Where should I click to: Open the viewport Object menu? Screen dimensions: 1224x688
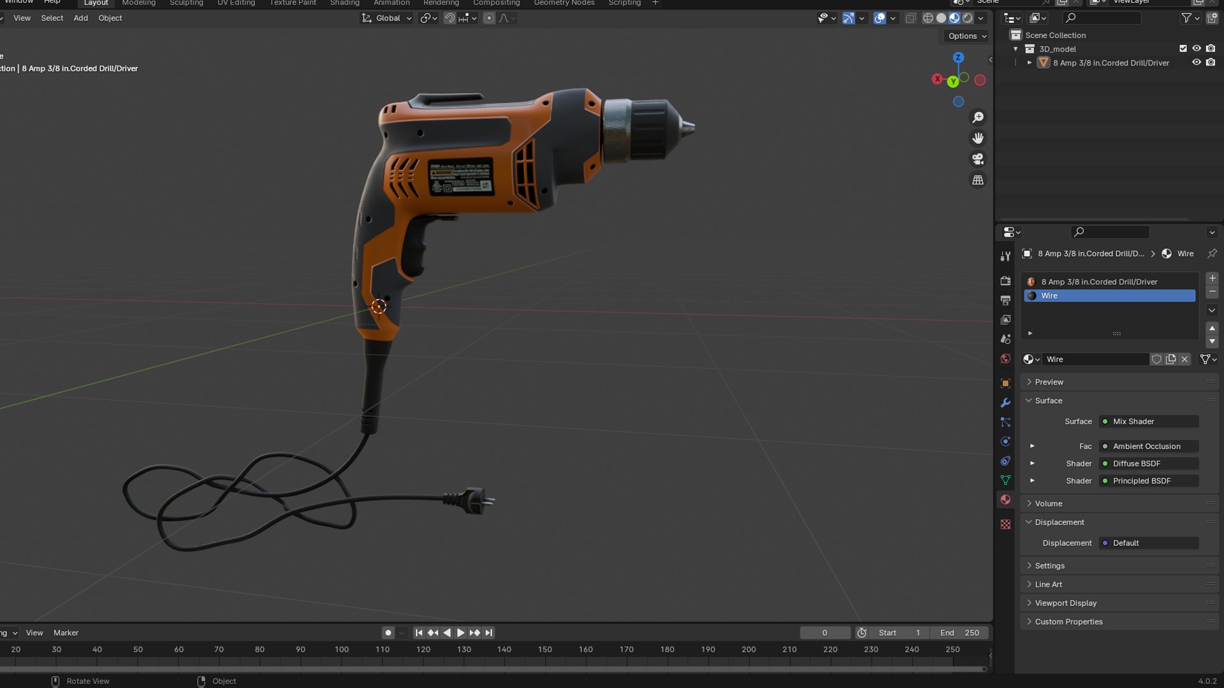(110, 18)
